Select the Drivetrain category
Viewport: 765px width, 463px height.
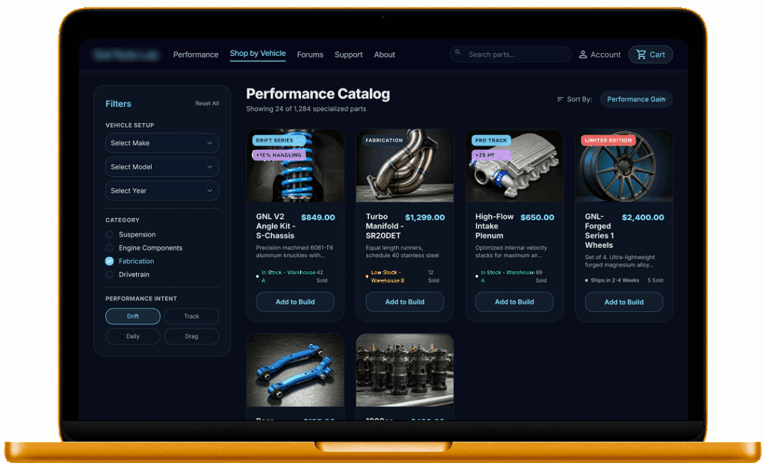coord(109,275)
